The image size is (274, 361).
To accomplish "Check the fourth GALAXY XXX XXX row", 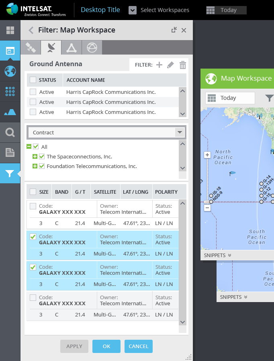I will coord(33,298).
